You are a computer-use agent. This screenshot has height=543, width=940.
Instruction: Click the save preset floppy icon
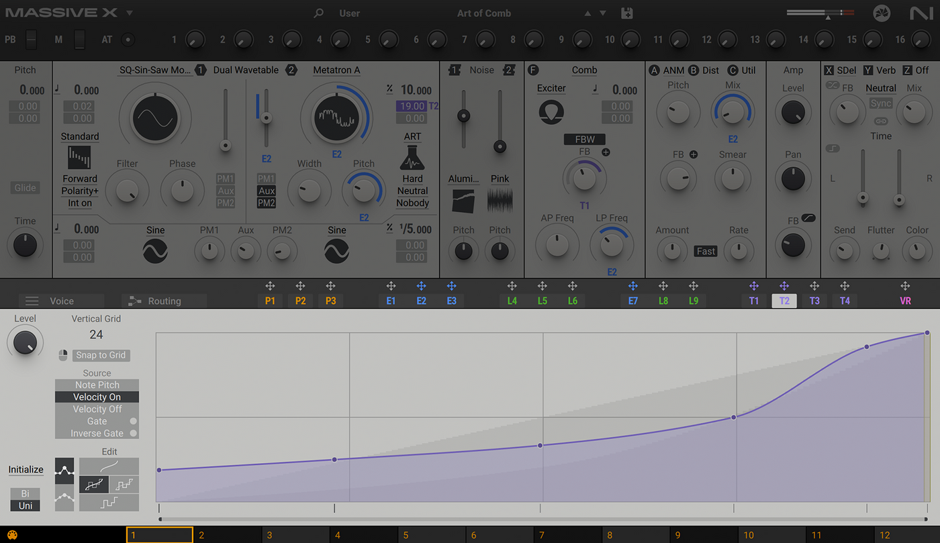point(627,13)
